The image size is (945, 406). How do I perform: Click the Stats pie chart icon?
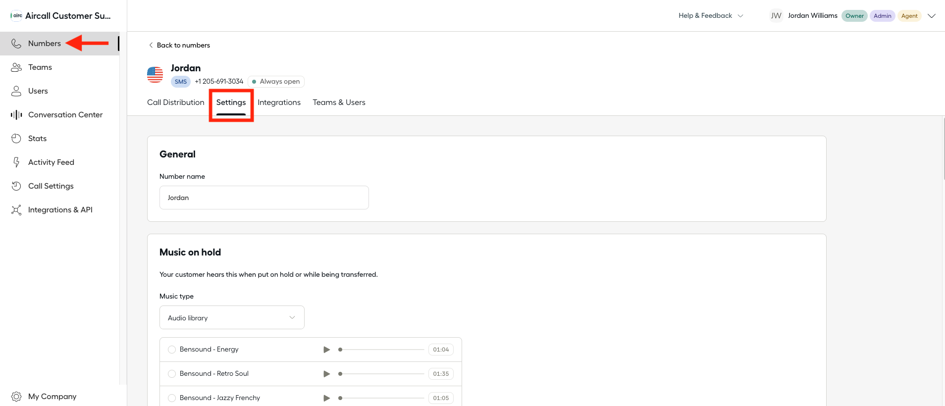16,139
